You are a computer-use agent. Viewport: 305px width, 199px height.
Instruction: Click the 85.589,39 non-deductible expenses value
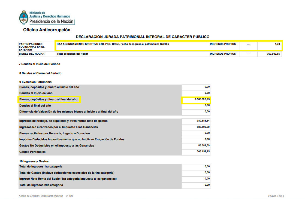point(204,145)
